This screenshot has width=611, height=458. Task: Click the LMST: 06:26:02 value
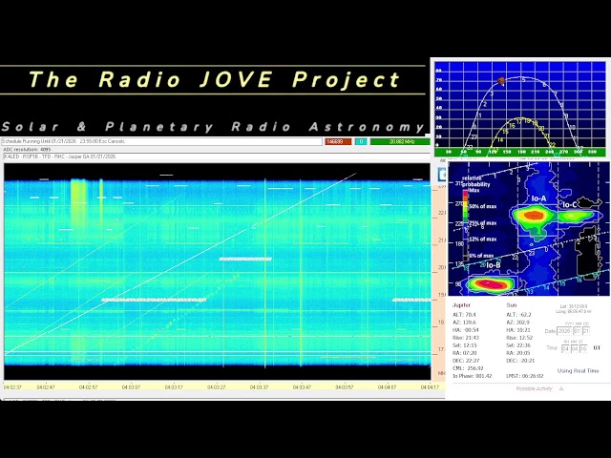coord(524,376)
